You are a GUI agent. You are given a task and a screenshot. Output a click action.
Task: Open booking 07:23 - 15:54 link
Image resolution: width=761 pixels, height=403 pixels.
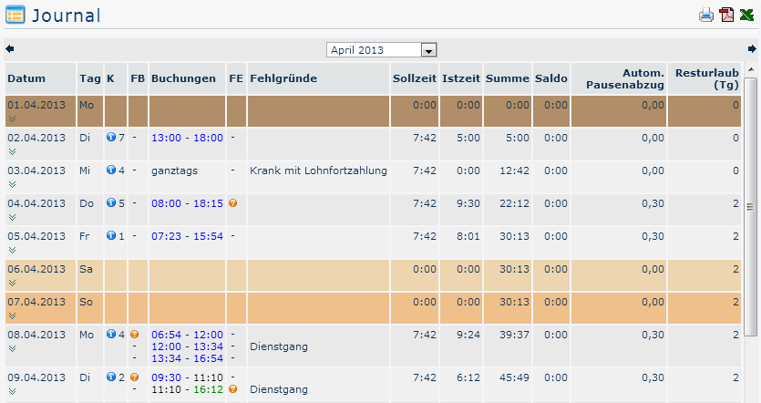(x=187, y=236)
